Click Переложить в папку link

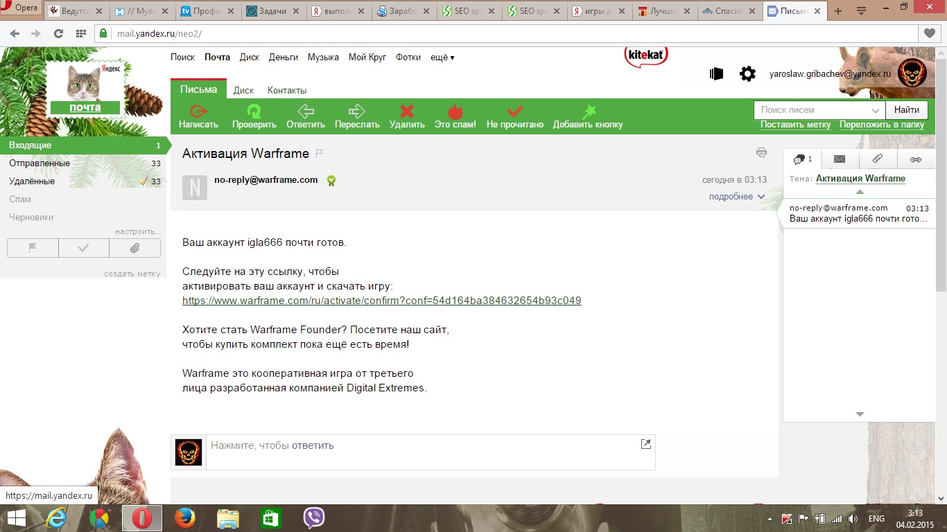[882, 125]
